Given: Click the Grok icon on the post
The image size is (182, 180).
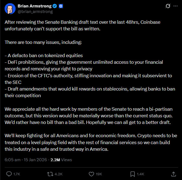Looking at the screenshot, I should pos(168,6).
